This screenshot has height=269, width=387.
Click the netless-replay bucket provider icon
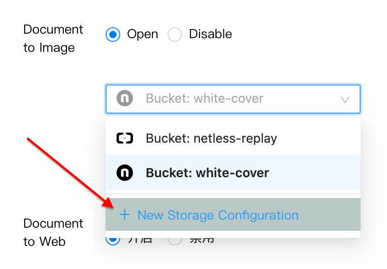[125, 138]
